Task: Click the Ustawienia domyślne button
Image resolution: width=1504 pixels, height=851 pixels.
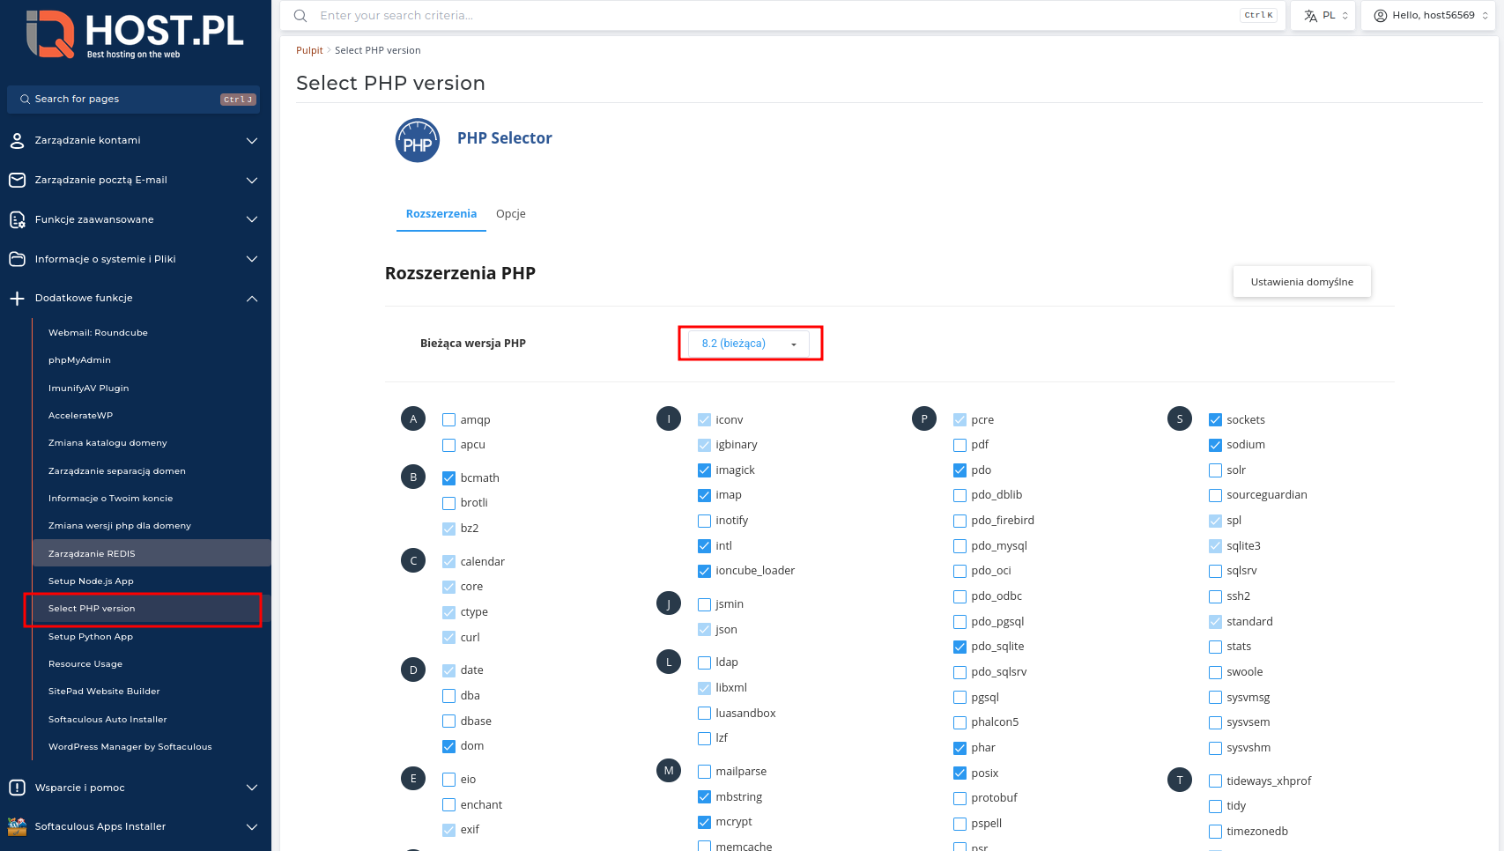Action: [x=1301, y=281]
